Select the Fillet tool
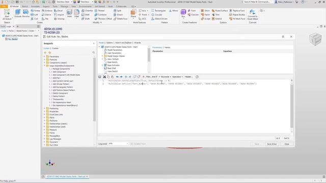The height and width of the screenshot is (183, 326). click(x=76, y=14)
